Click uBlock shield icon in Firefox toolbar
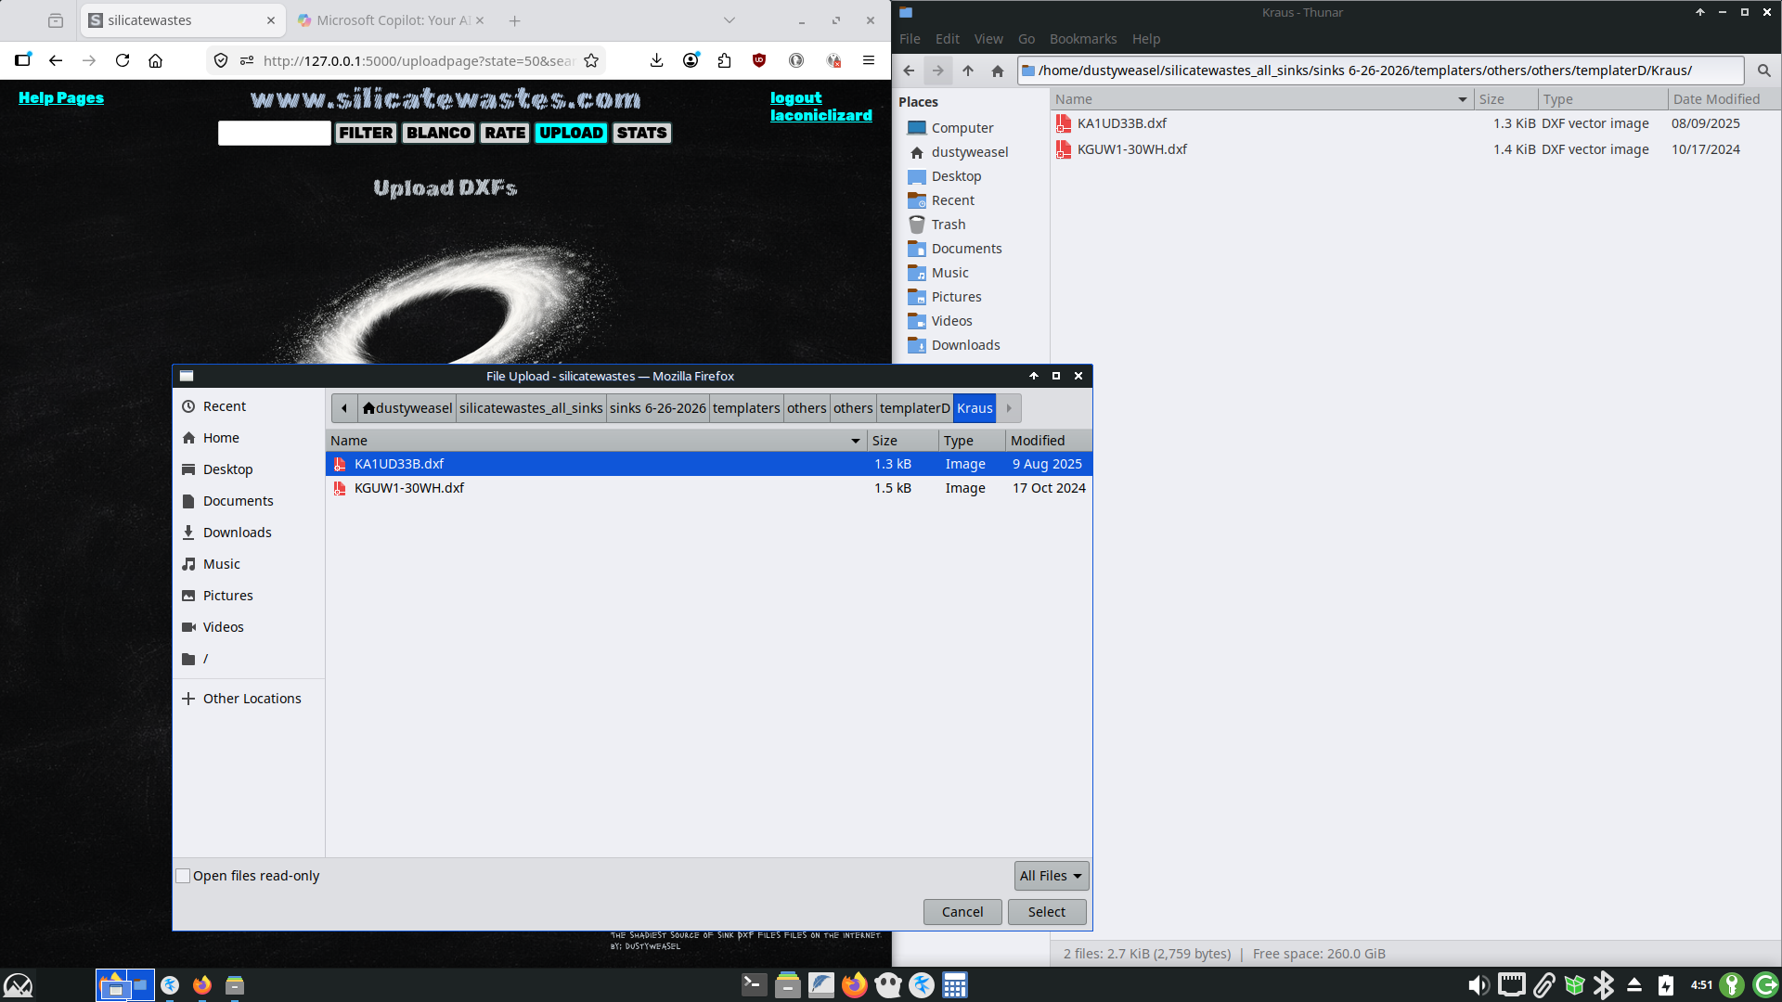This screenshot has height=1002, width=1782. [x=759, y=60]
